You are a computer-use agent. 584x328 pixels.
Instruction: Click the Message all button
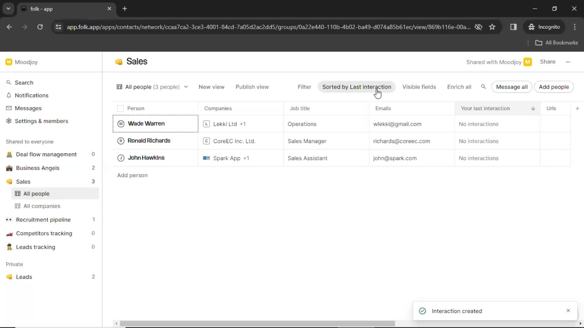point(511,87)
